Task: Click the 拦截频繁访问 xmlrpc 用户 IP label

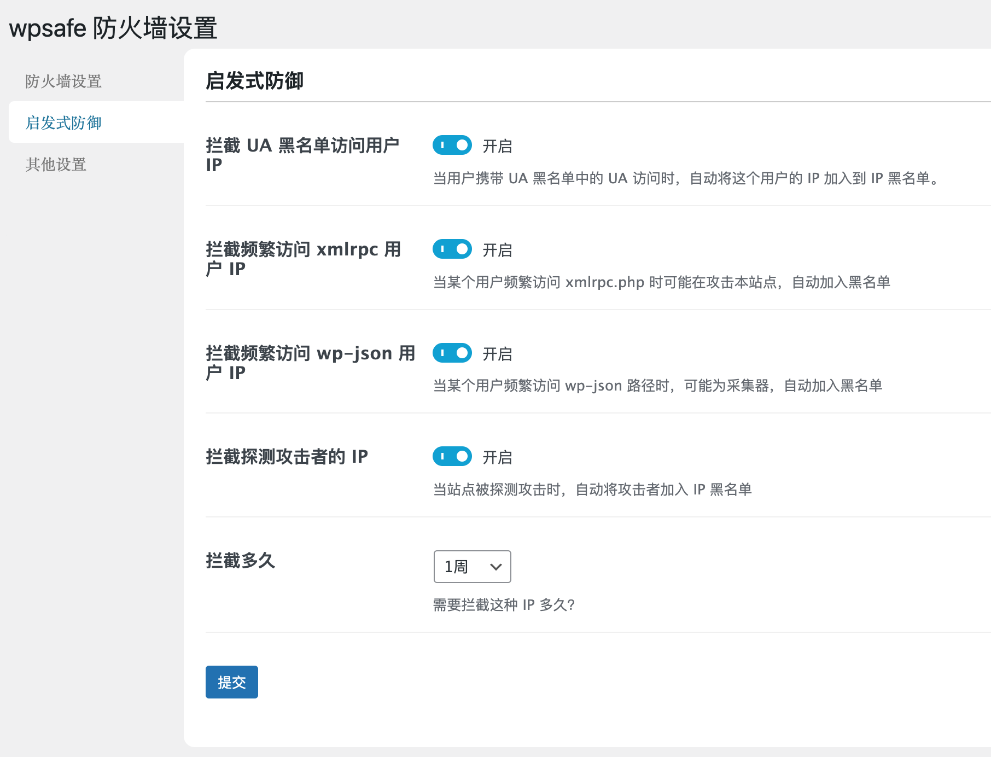Action: (x=304, y=259)
